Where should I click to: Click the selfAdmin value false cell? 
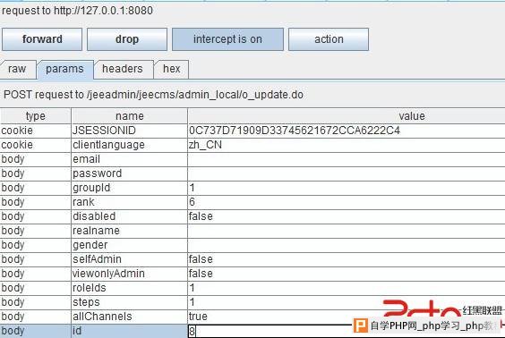pyautogui.click(x=347, y=259)
